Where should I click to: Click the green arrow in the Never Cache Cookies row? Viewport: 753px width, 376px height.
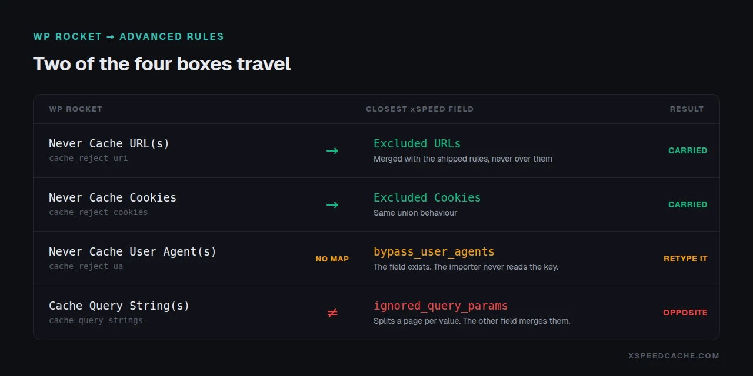click(332, 205)
